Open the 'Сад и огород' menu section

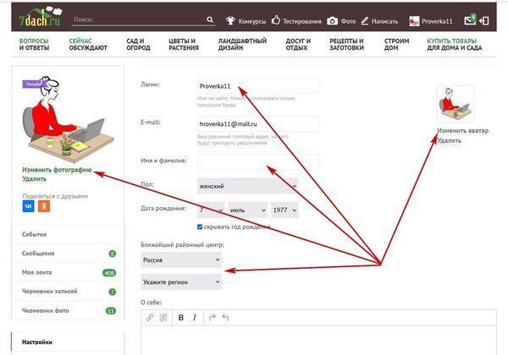pyautogui.click(x=141, y=44)
